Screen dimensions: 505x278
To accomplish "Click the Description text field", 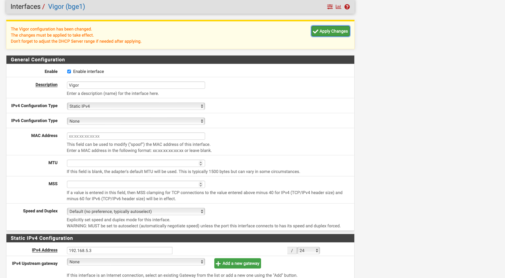I will (136, 85).
